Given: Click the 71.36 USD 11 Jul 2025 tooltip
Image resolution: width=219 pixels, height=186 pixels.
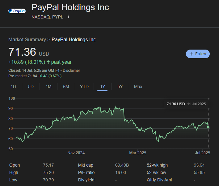Looking at the screenshot, I should tap(186, 104).
